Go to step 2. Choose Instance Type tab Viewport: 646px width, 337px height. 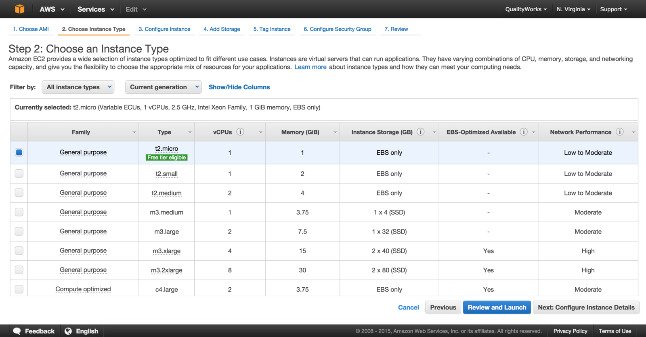click(94, 29)
